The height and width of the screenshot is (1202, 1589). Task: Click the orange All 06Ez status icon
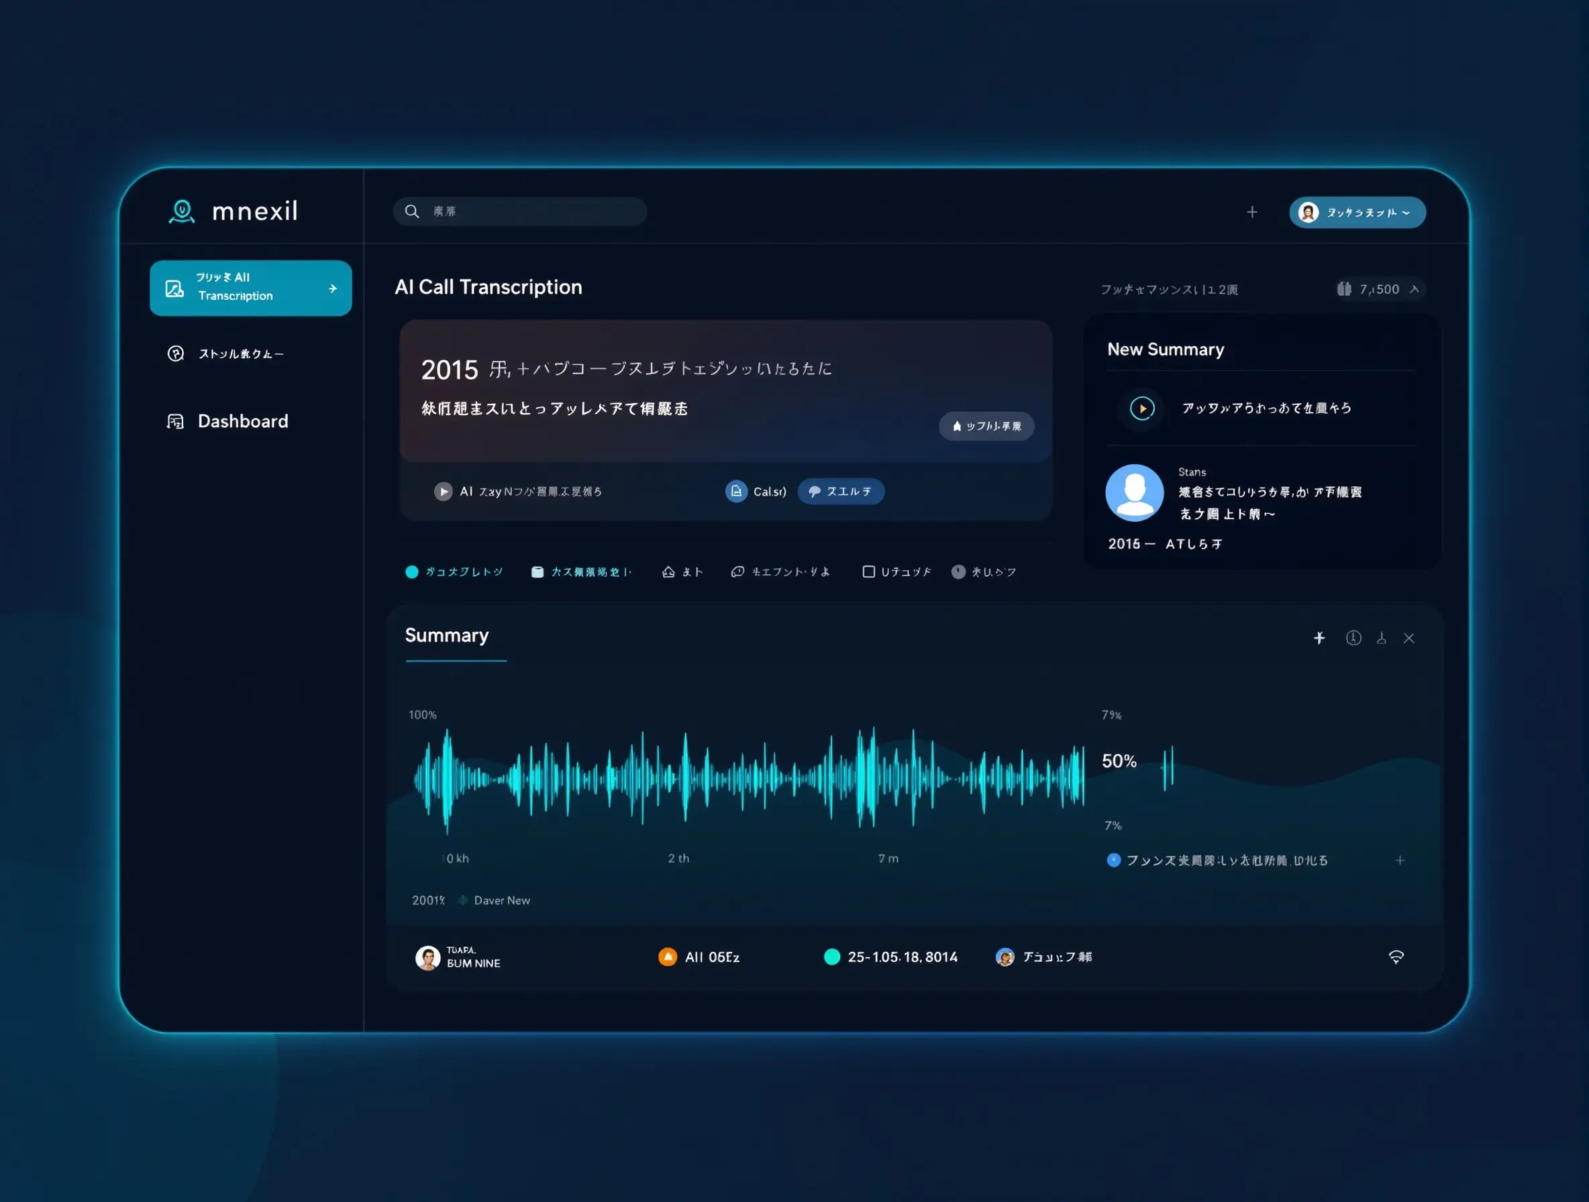(668, 958)
